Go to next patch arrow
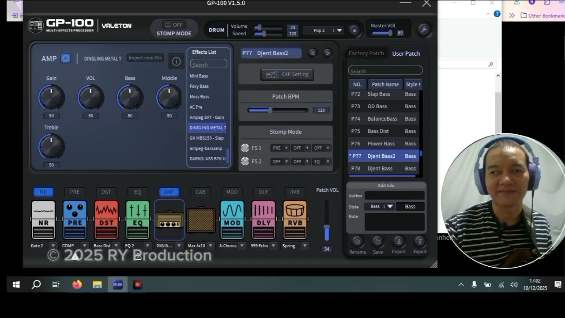The width and height of the screenshot is (565, 318). 328,53
